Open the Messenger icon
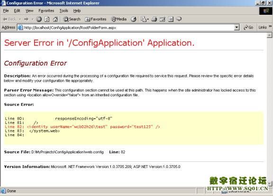 (179, 19)
